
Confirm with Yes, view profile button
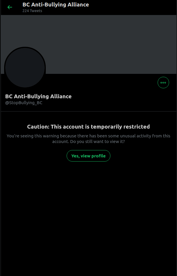(x=89, y=156)
